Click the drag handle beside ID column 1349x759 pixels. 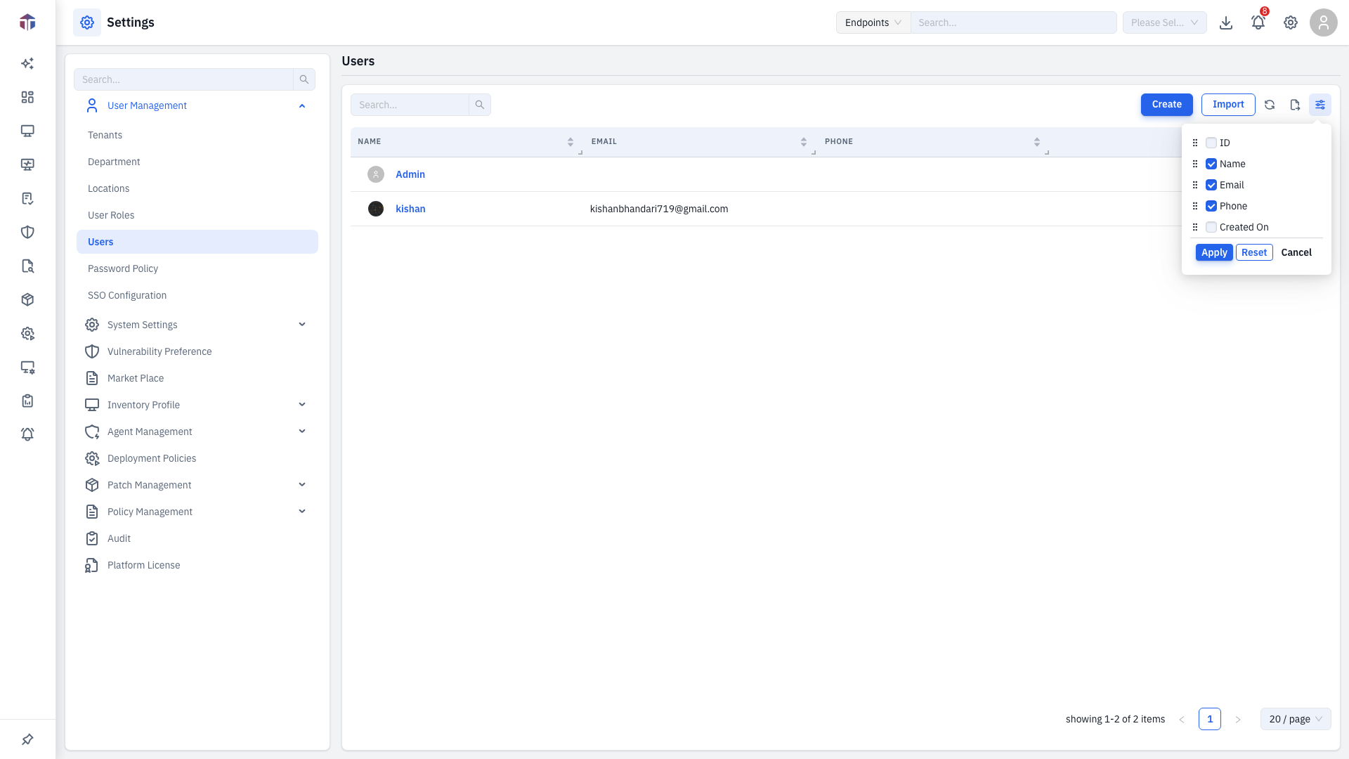pyautogui.click(x=1195, y=143)
